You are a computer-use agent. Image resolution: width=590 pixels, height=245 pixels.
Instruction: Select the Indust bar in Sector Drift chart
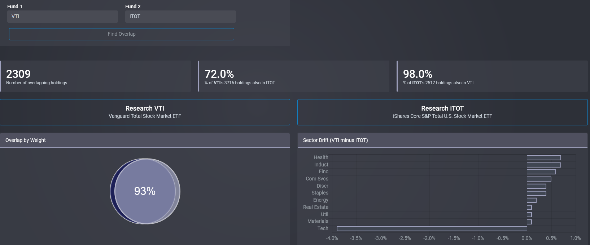(544, 165)
